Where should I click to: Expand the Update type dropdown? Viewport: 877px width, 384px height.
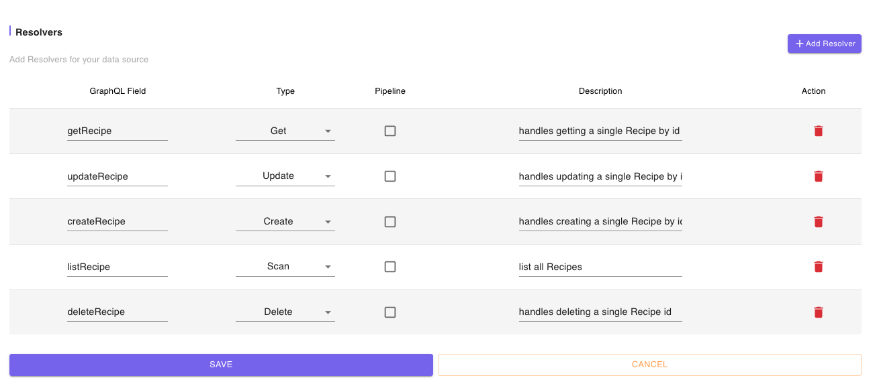click(285, 176)
